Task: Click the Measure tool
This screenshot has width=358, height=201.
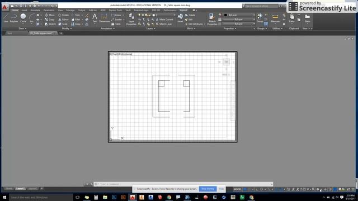Action: [x=275, y=18]
